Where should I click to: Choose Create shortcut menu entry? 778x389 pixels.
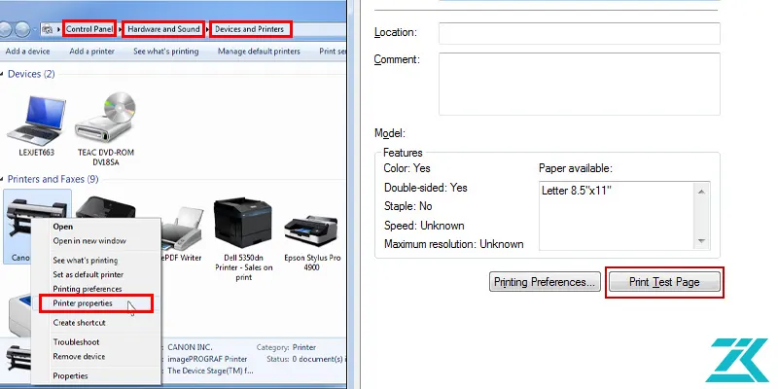pyautogui.click(x=80, y=323)
